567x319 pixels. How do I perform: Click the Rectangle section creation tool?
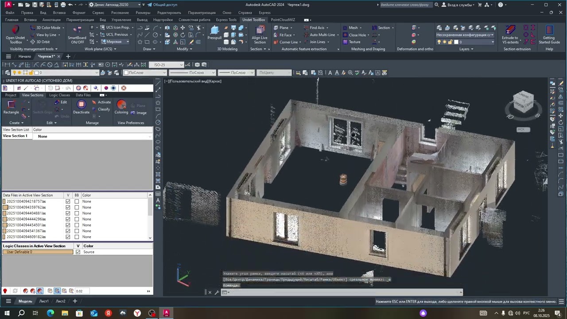(x=12, y=107)
